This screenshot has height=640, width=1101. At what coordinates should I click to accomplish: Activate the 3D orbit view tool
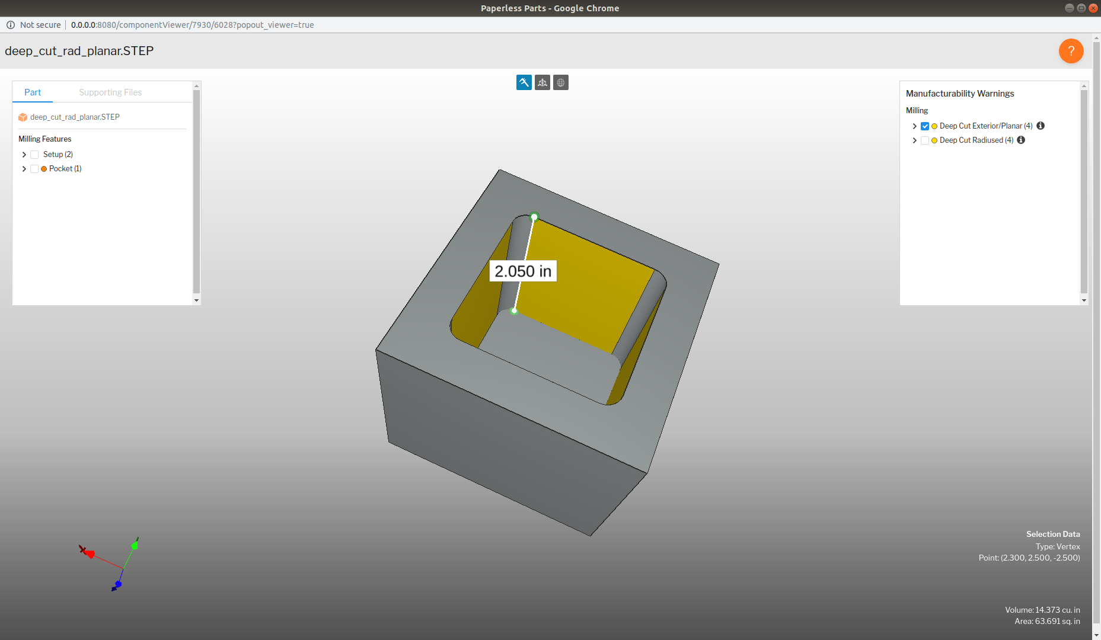point(542,82)
